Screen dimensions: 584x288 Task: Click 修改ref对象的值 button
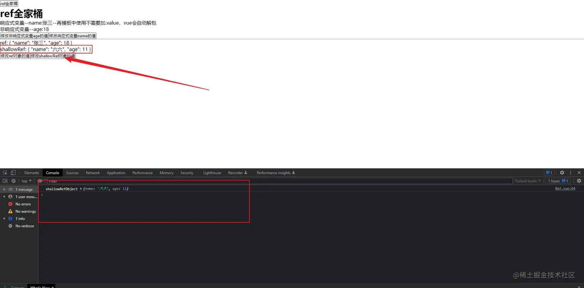15,56
